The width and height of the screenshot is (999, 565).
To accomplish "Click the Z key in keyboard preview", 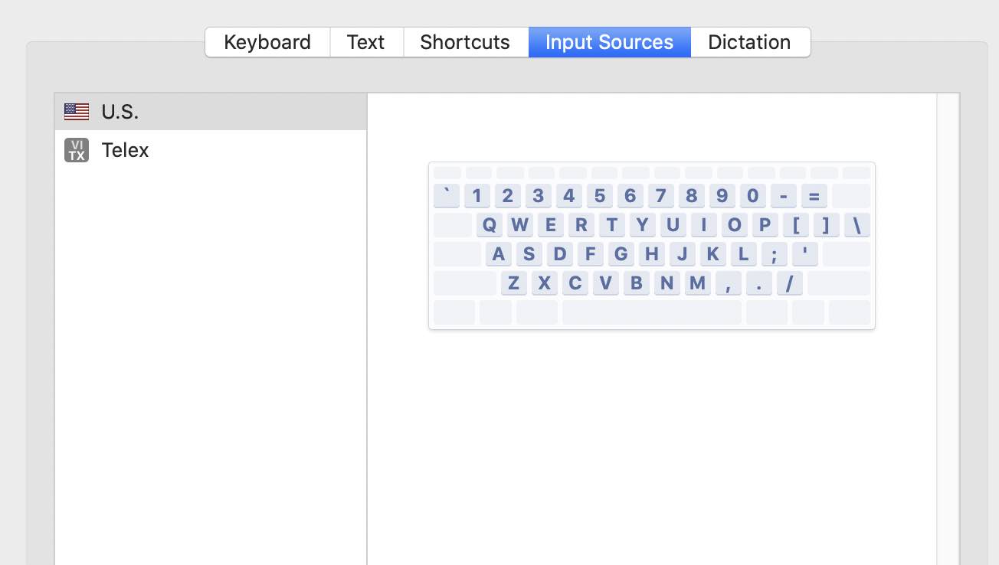I will point(513,283).
